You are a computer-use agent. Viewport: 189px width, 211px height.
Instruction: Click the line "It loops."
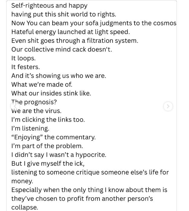[24, 58]
